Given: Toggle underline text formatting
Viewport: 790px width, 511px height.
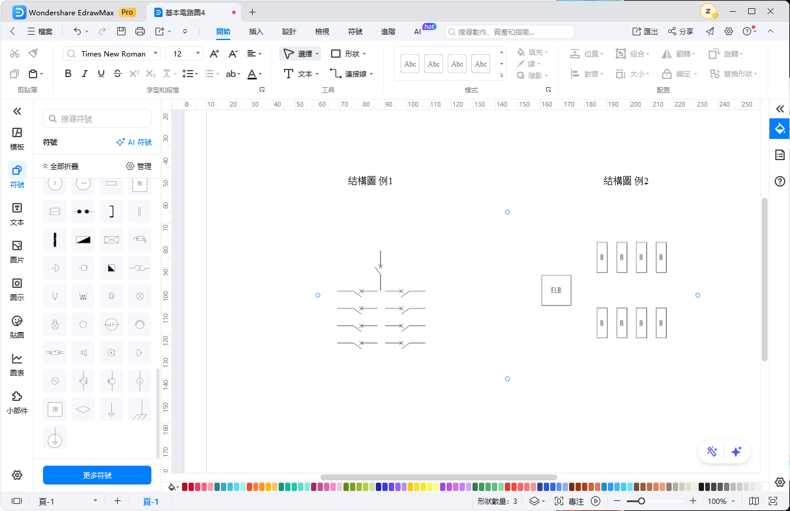Looking at the screenshot, I should (x=101, y=74).
